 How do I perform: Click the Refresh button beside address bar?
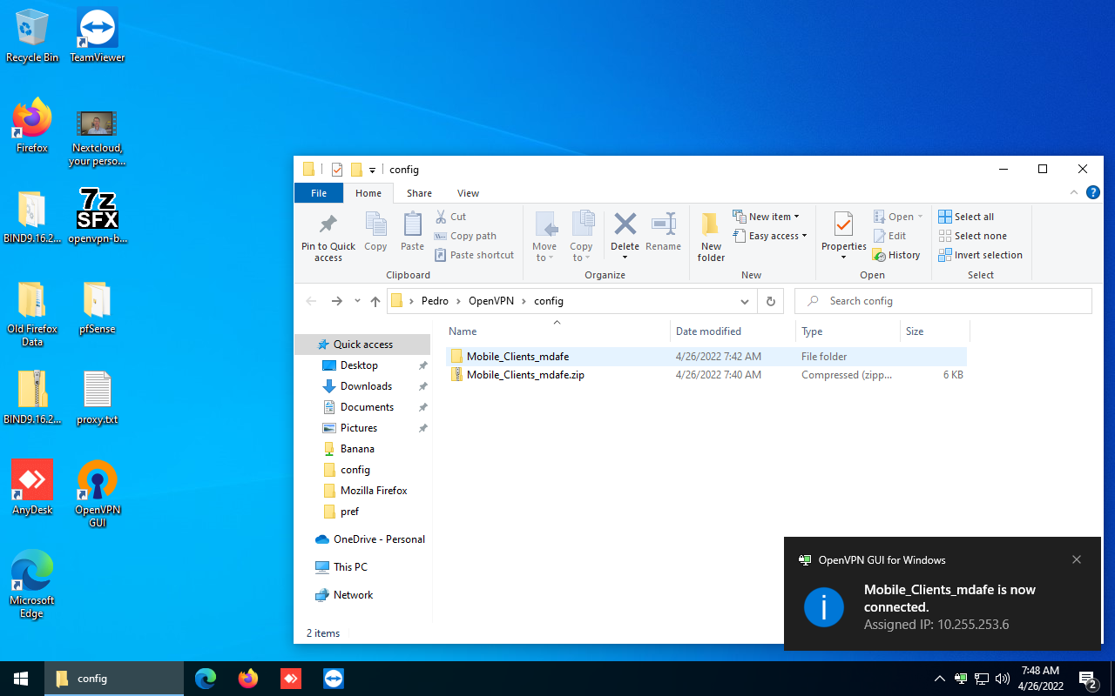pos(770,301)
